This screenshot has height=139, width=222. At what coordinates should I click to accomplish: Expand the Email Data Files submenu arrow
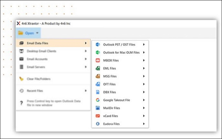[x=86, y=43]
